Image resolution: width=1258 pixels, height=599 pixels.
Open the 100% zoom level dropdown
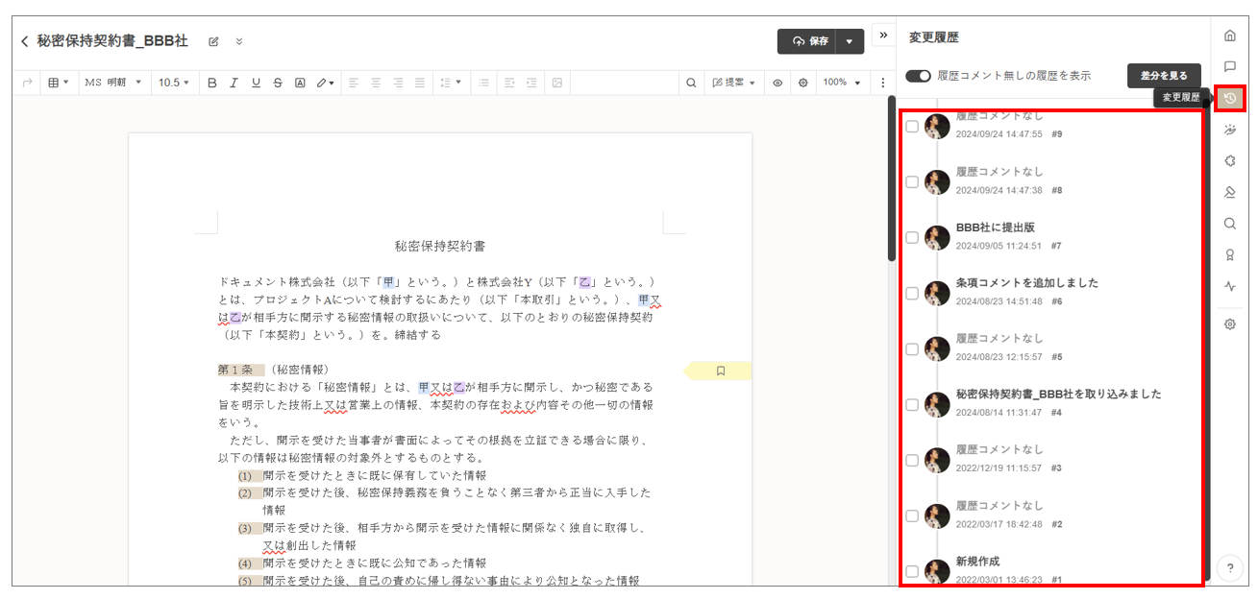click(841, 84)
